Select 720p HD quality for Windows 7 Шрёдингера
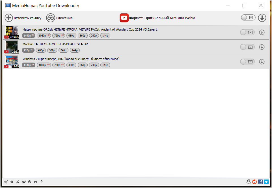The image size is (272, 188). pyautogui.click(x=59, y=65)
